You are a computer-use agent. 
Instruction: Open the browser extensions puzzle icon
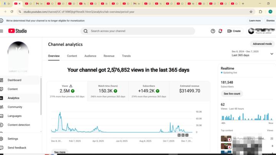pos(261,12)
